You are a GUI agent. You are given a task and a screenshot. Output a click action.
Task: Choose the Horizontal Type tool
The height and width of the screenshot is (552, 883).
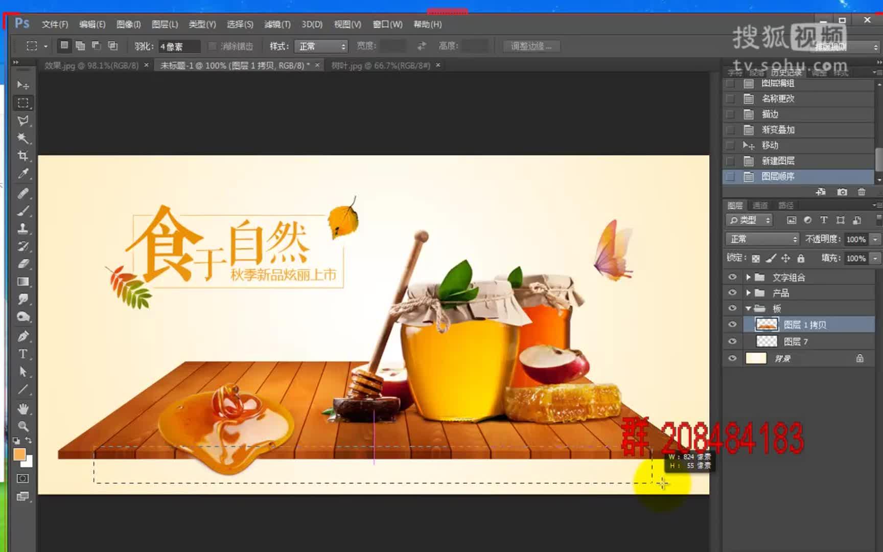click(23, 354)
